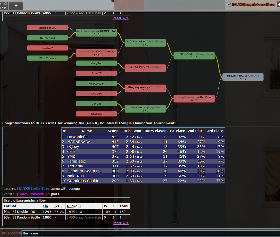Viewport: 280px width, 237px height.
Task: Switch to the Falls room tab
Action: (x=3, y=8)
